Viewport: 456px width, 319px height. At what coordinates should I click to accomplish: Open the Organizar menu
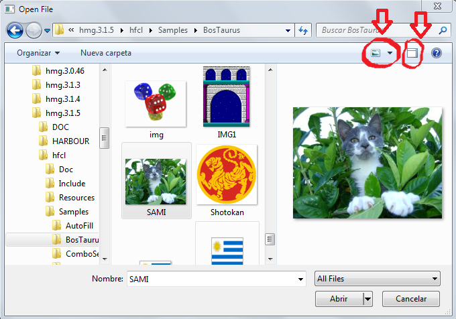coord(38,53)
